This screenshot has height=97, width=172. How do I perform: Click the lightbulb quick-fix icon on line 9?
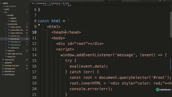39,25
